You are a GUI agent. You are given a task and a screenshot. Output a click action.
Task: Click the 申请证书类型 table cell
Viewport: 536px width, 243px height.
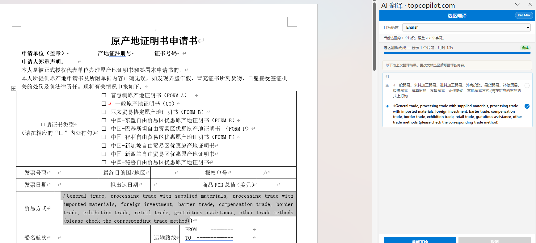[57, 129]
